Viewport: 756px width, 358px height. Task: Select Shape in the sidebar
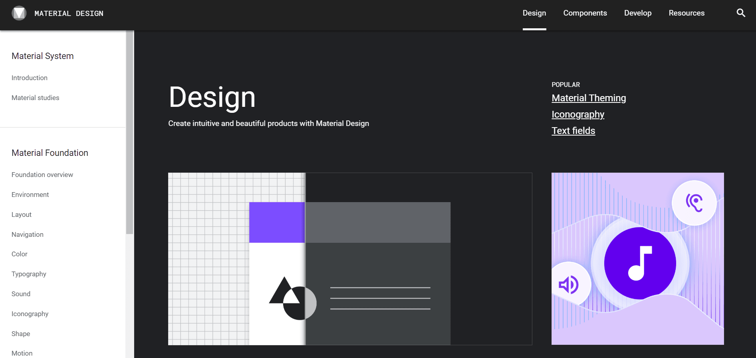(21, 334)
